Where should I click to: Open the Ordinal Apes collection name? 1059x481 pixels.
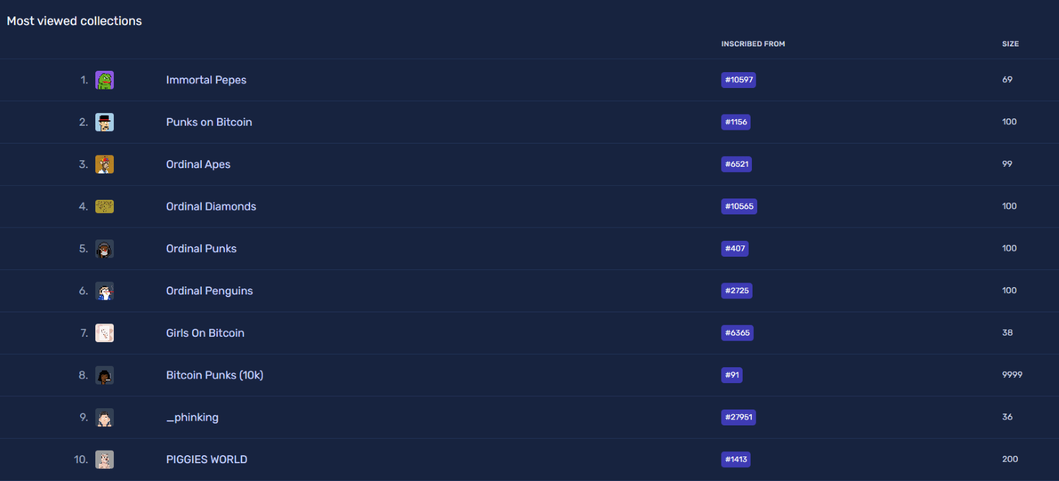pyautogui.click(x=198, y=164)
